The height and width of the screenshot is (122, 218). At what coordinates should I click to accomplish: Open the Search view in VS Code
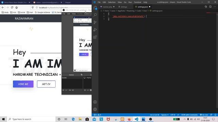tap(95, 15)
